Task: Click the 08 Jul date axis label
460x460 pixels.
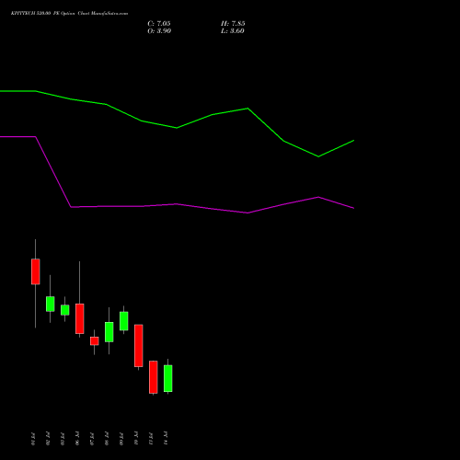Action: pyautogui.click(x=107, y=439)
